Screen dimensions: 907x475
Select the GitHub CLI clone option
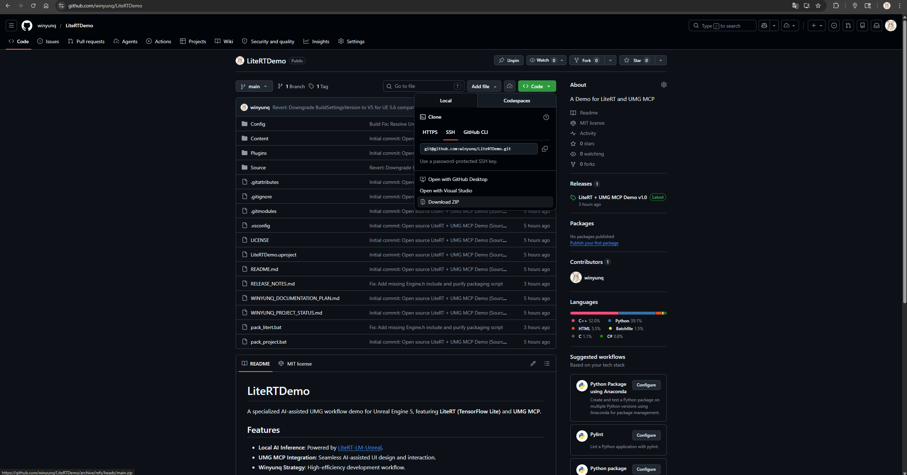click(x=476, y=132)
